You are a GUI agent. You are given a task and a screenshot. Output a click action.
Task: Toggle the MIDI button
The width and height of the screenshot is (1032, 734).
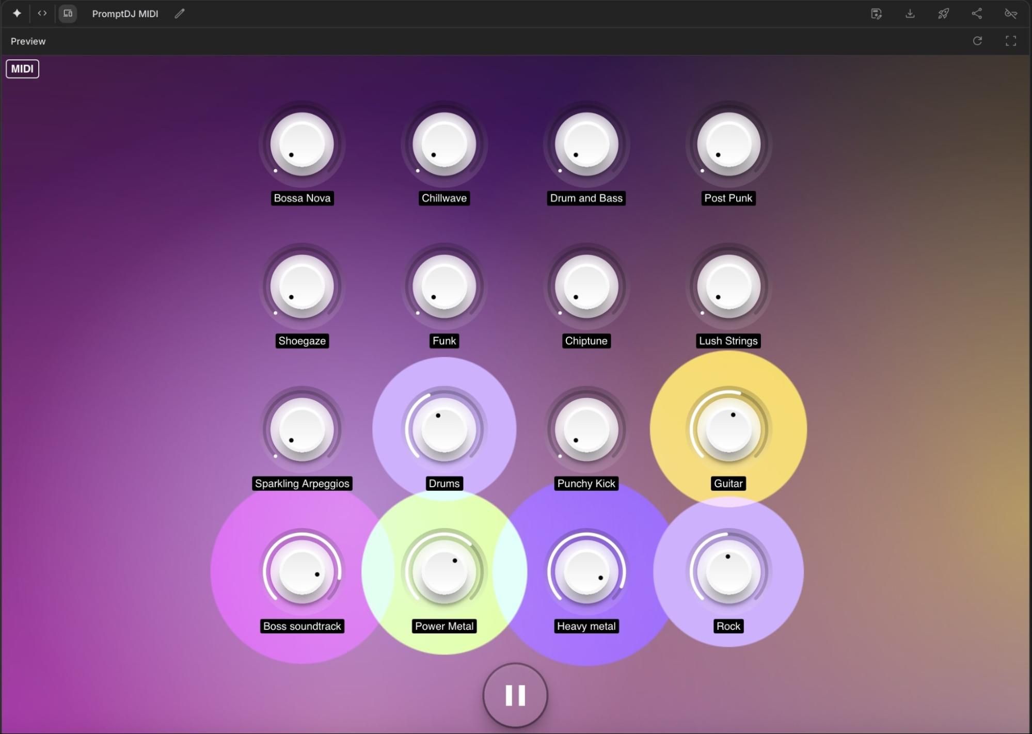click(x=22, y=69)
